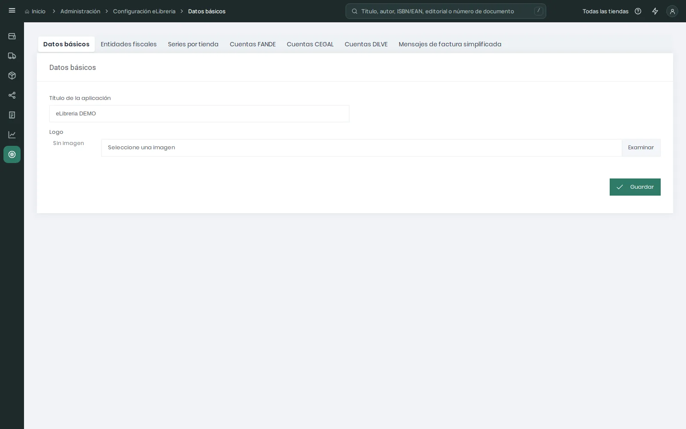The height and width of the screenshot is (429, 686).
Task: Switch to the Cuentas FANDE tab
Action: [x=253, y=44]
